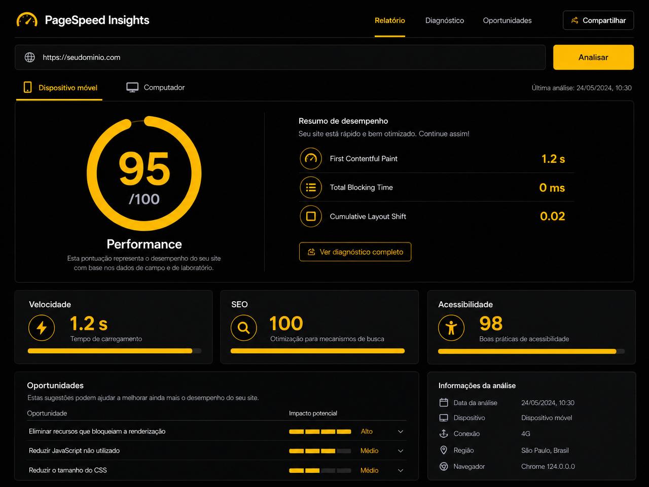Click the device icon beside Dispositivo row

tap(444, 418)
